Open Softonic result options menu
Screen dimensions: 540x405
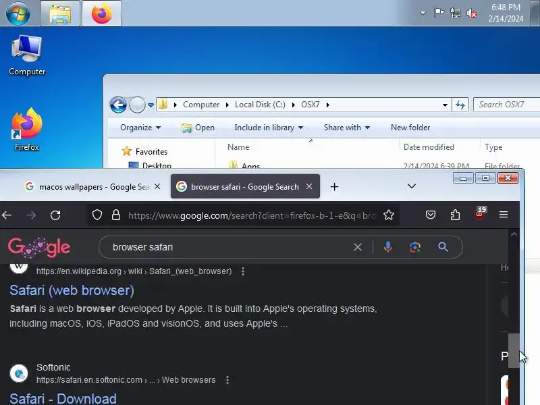(227, 380)
